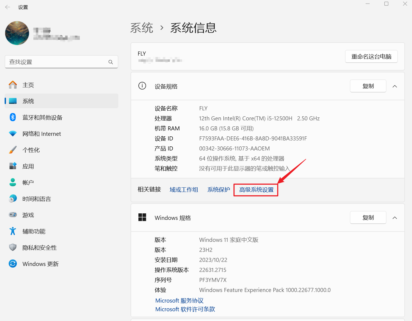Open Windows 更新 settings
This screenshot has width=412, height=321.
[x=40, y=264]
